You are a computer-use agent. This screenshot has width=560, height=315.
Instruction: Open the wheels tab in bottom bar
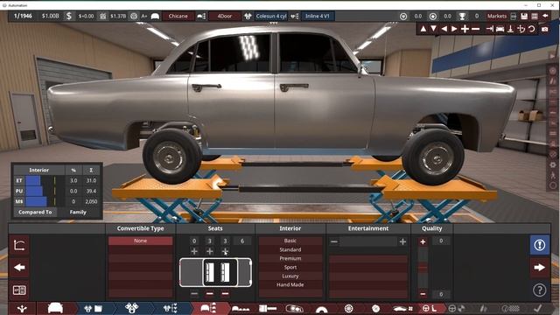(348, 309)
